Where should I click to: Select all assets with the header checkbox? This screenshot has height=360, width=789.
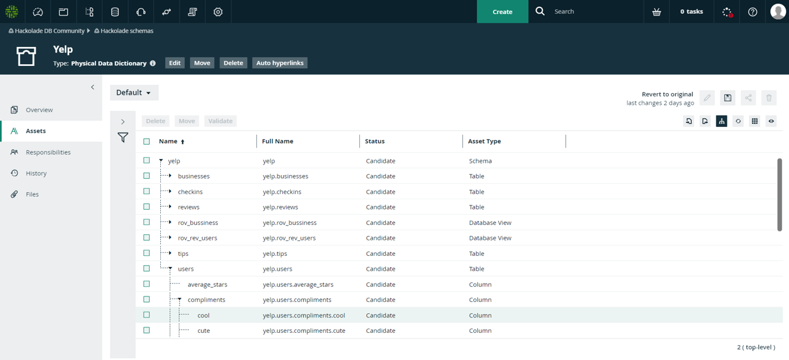pyautogui.click(x=146, y=141)
